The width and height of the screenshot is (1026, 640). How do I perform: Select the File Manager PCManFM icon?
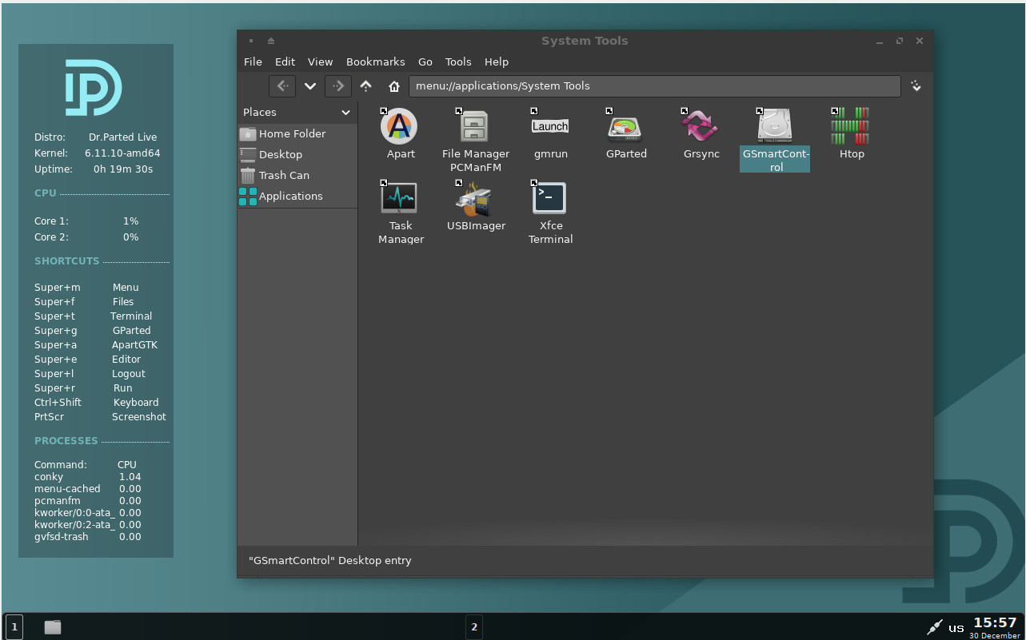tap(475, 126)
